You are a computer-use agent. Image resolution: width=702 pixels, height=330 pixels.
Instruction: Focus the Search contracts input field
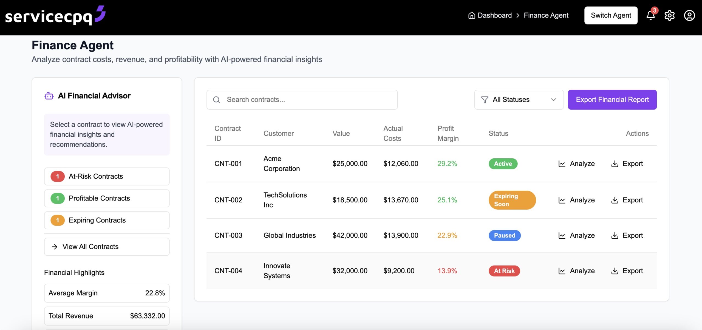(302, 100)
